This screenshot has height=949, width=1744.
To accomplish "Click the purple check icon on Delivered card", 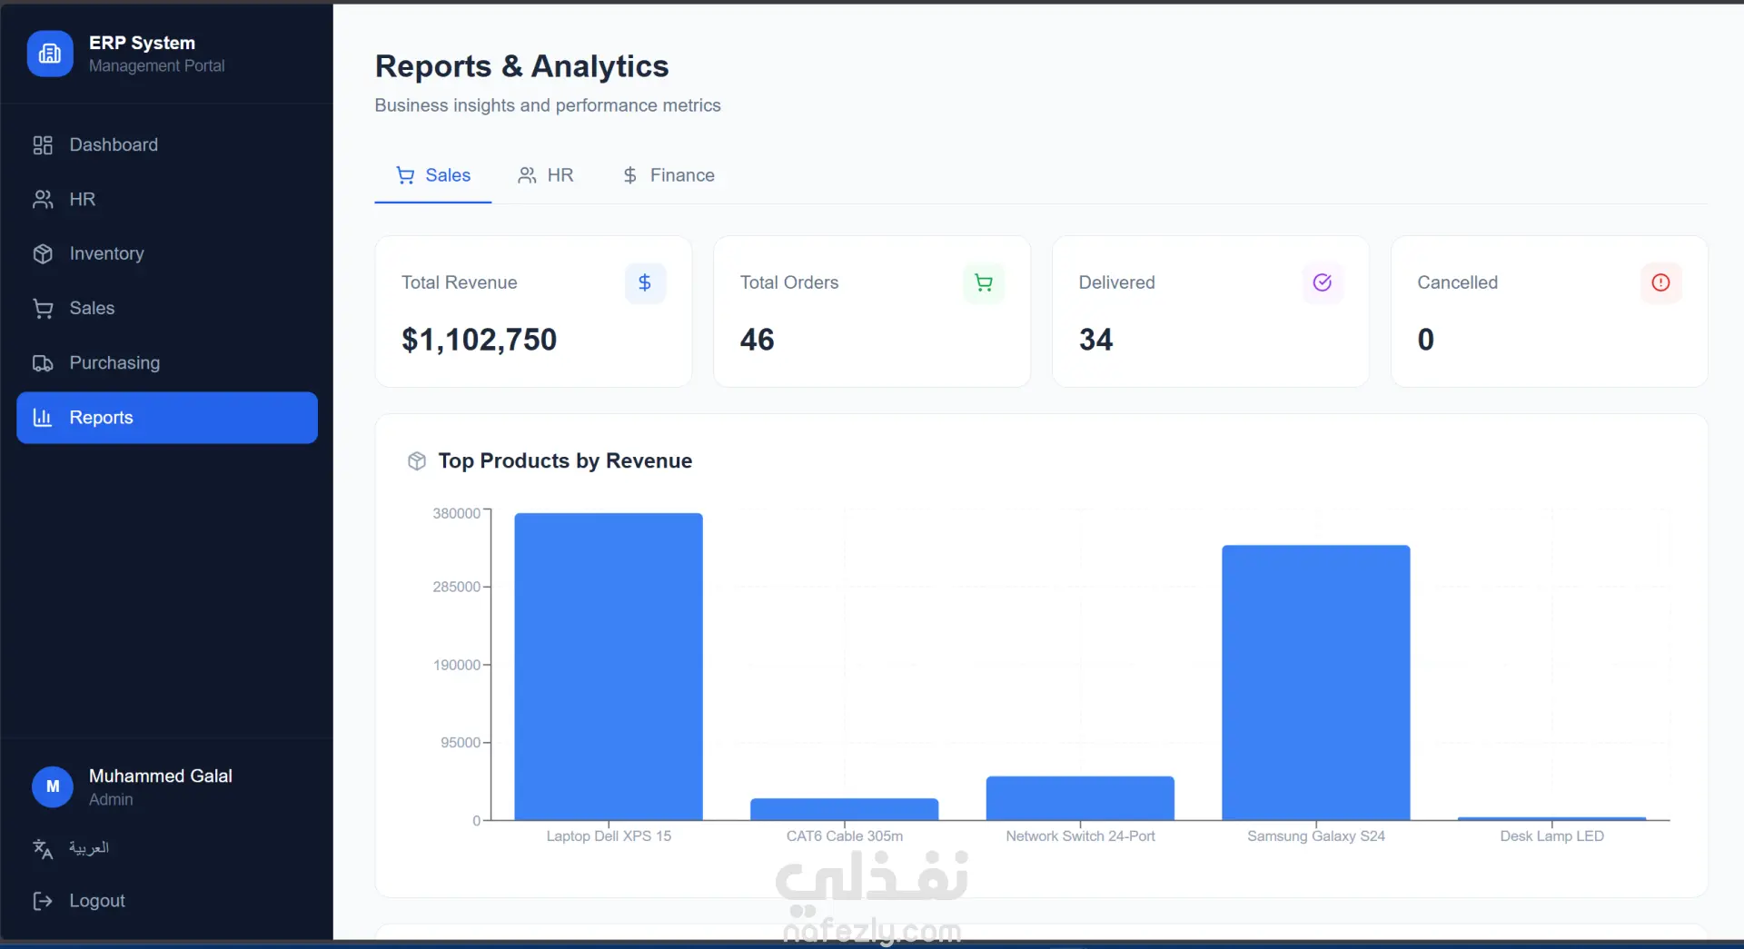I will pos(1323,283).
